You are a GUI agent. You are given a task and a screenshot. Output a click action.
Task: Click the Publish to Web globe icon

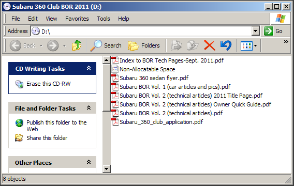[19, 123]
